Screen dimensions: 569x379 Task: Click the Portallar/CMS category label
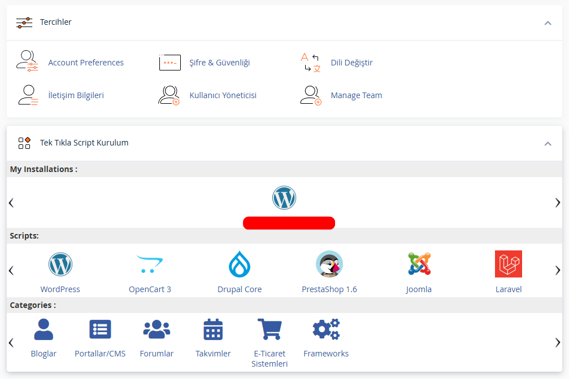coord(100,354)
